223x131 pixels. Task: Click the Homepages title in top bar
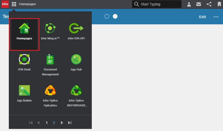27,4
